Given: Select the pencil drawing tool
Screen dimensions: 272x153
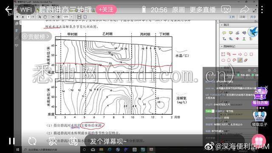Looking at the screenshot, I should [240, 60].
